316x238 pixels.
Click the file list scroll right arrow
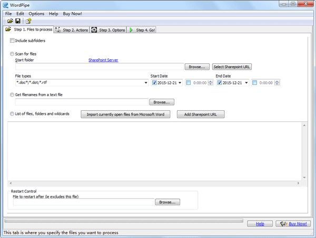[299, 183]
